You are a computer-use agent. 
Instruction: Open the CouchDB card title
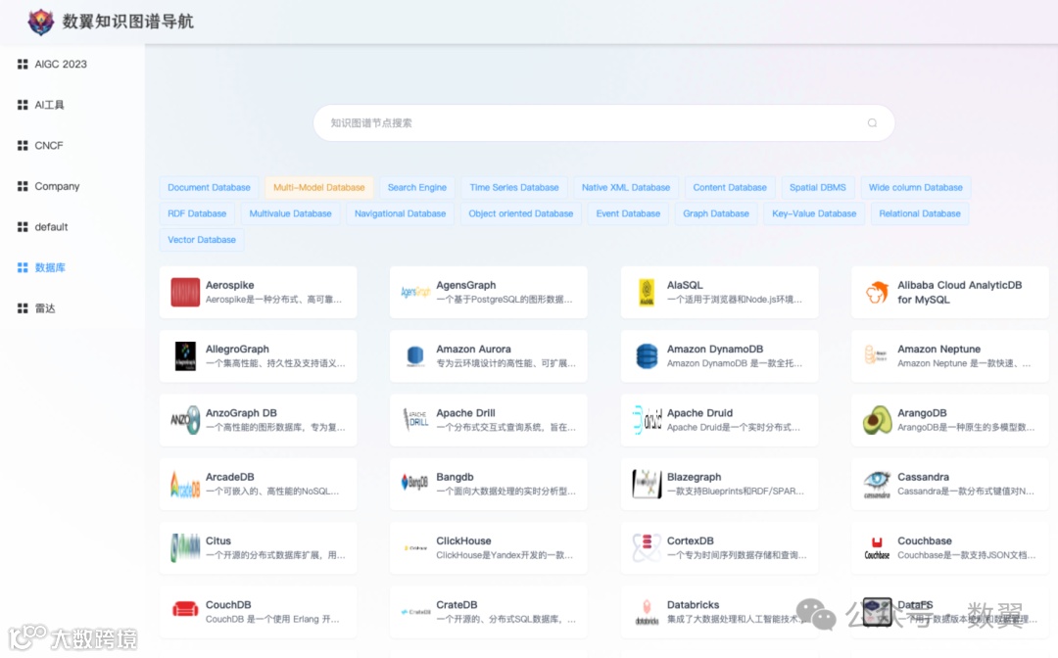228,605
